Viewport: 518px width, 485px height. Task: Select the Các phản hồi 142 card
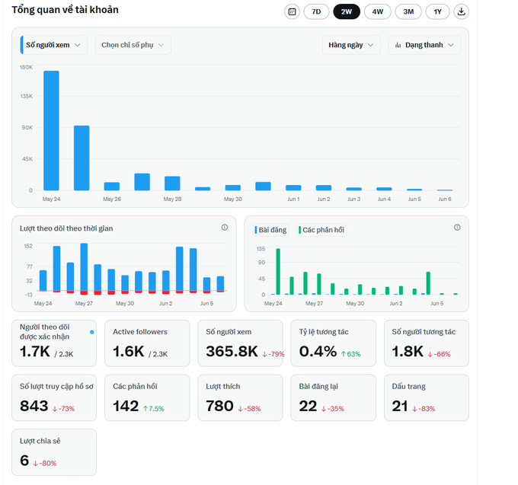pyautogui.click(x=147, y=398)
